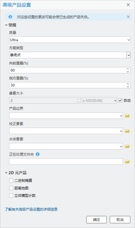Open the x GSD(0.06) unit dropdown
135x228 pixels.
[99, 101]
